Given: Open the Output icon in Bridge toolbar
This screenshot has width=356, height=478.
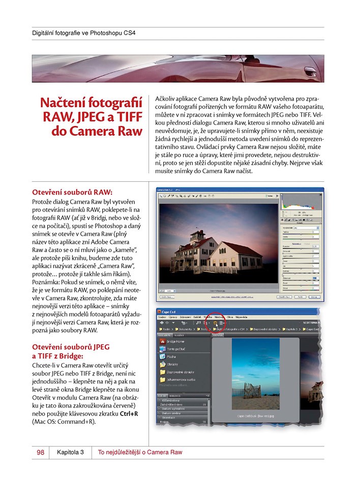Looking at the screenshot, I should coord(221,323).
